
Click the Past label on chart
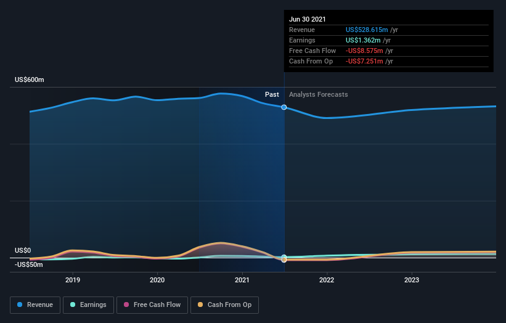point(272,94)
